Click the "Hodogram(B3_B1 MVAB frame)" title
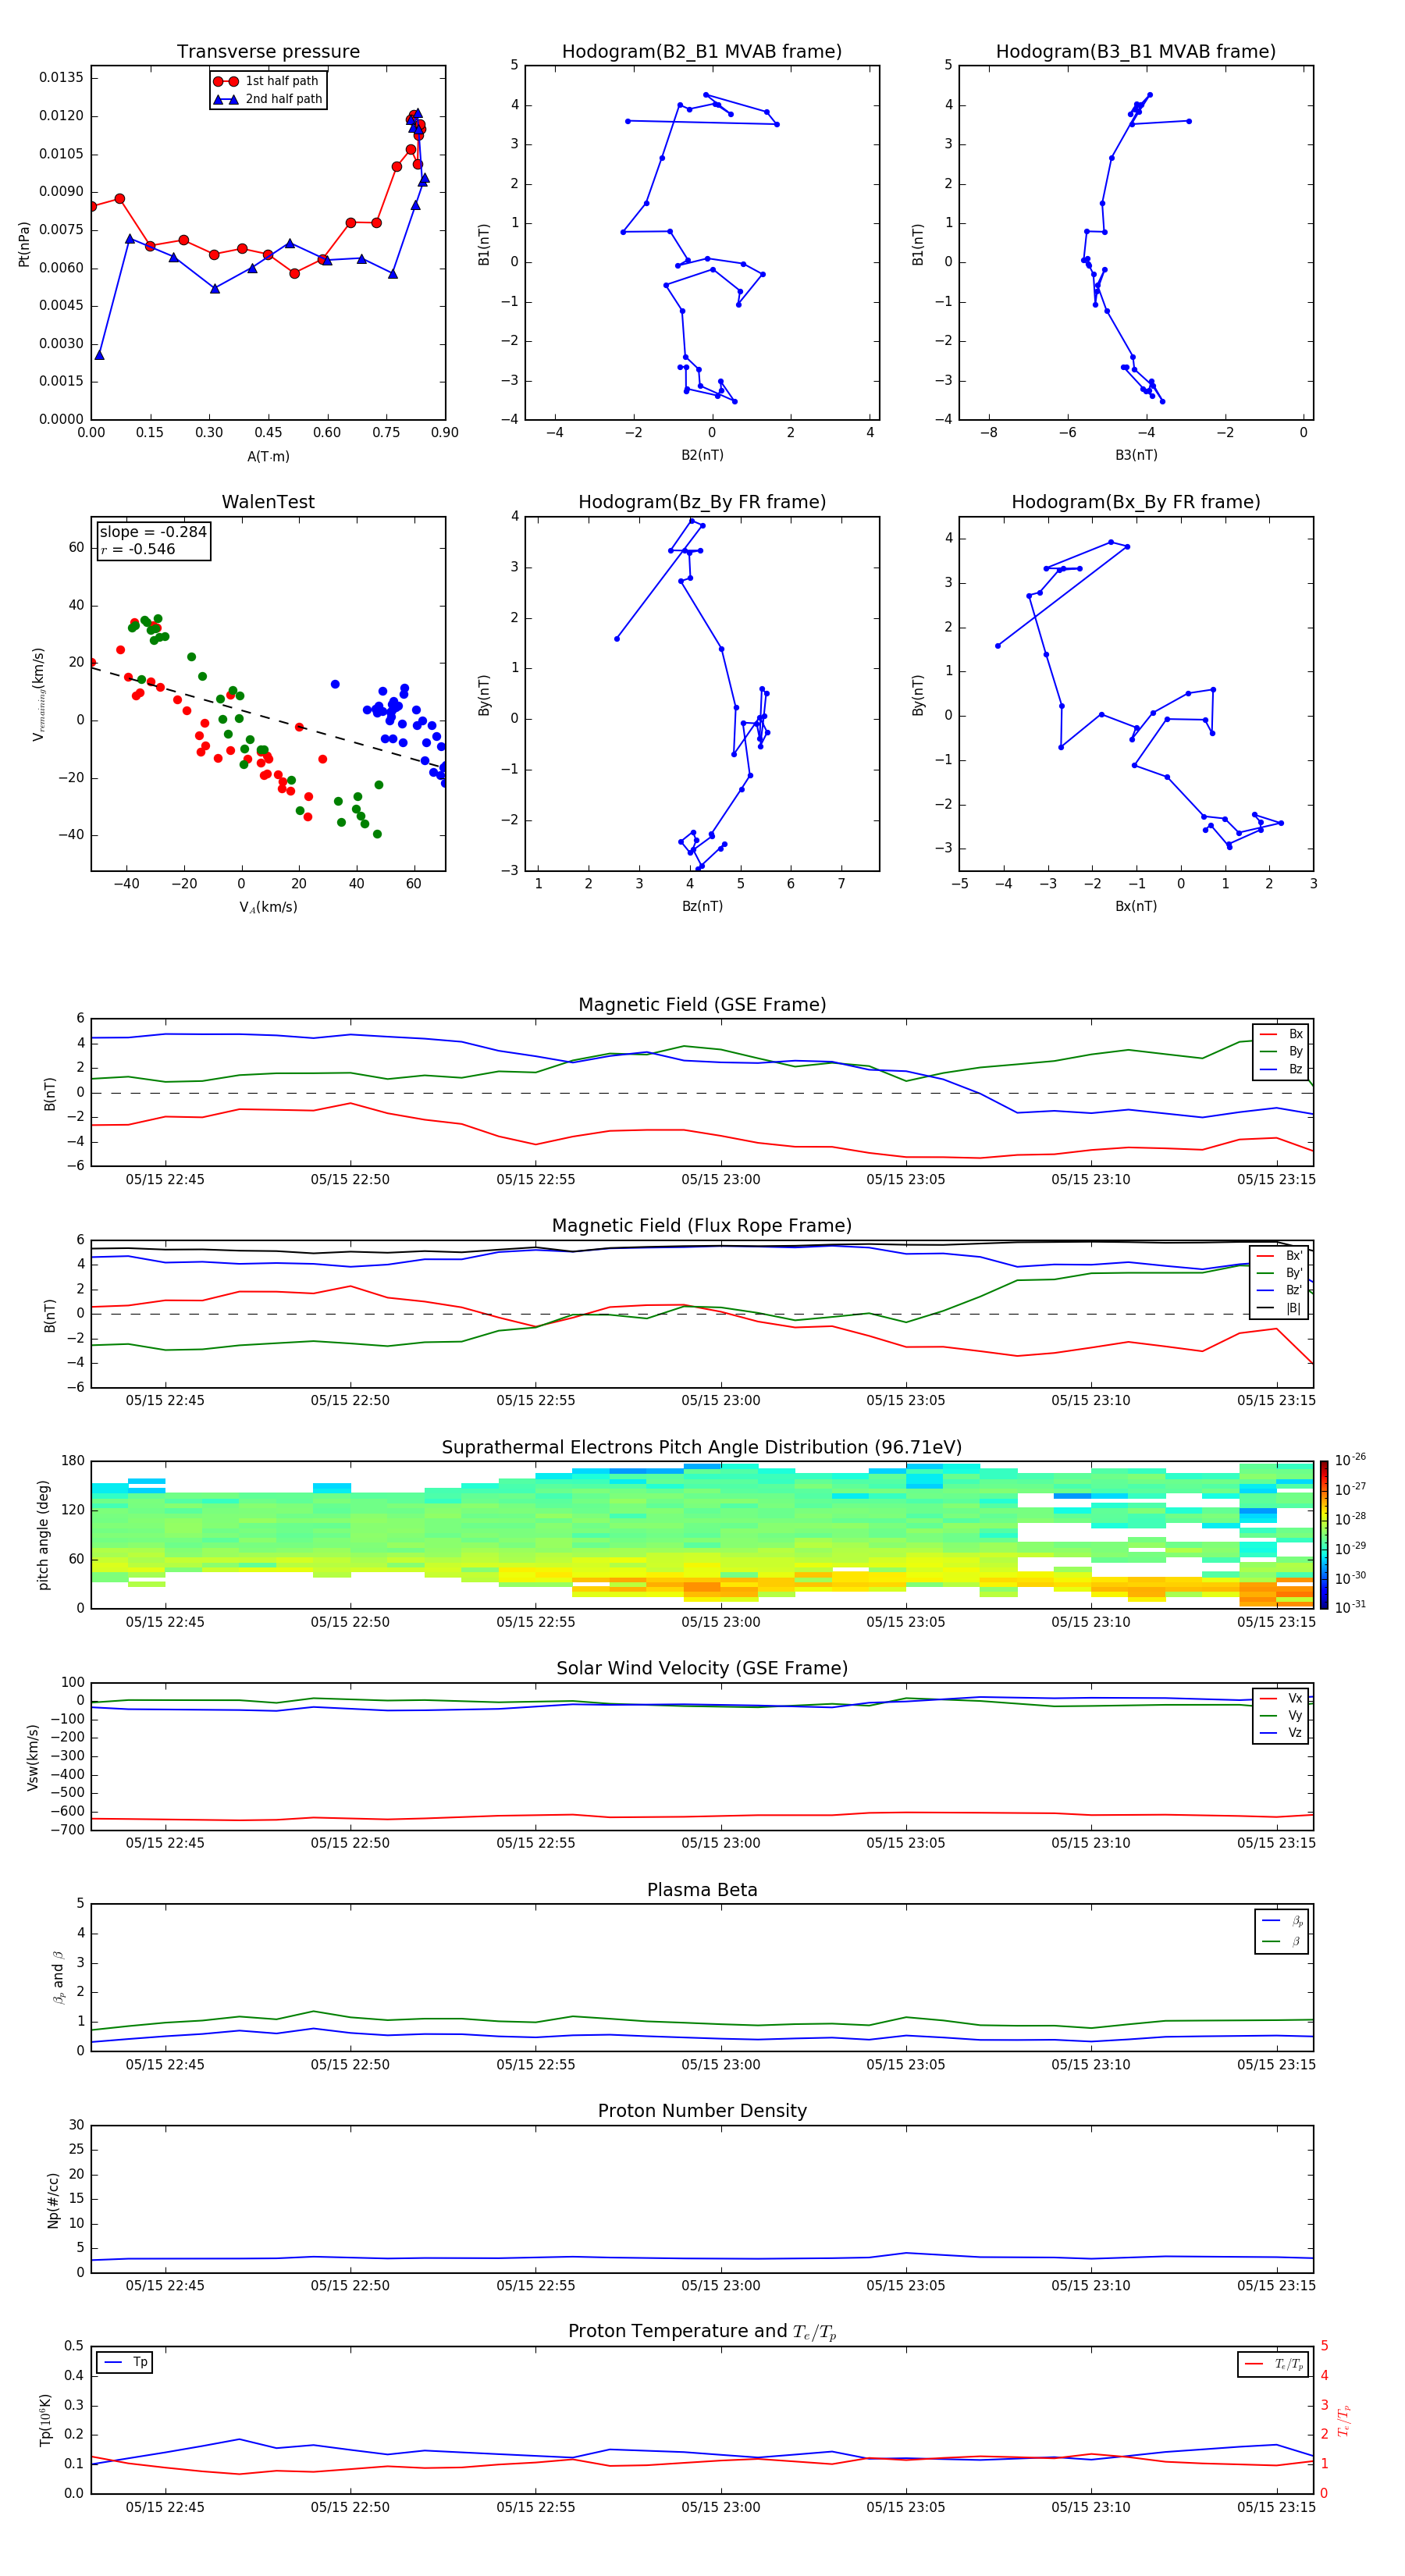The width and height of the screenshot is (1405, 2576). pos(1135,51)
